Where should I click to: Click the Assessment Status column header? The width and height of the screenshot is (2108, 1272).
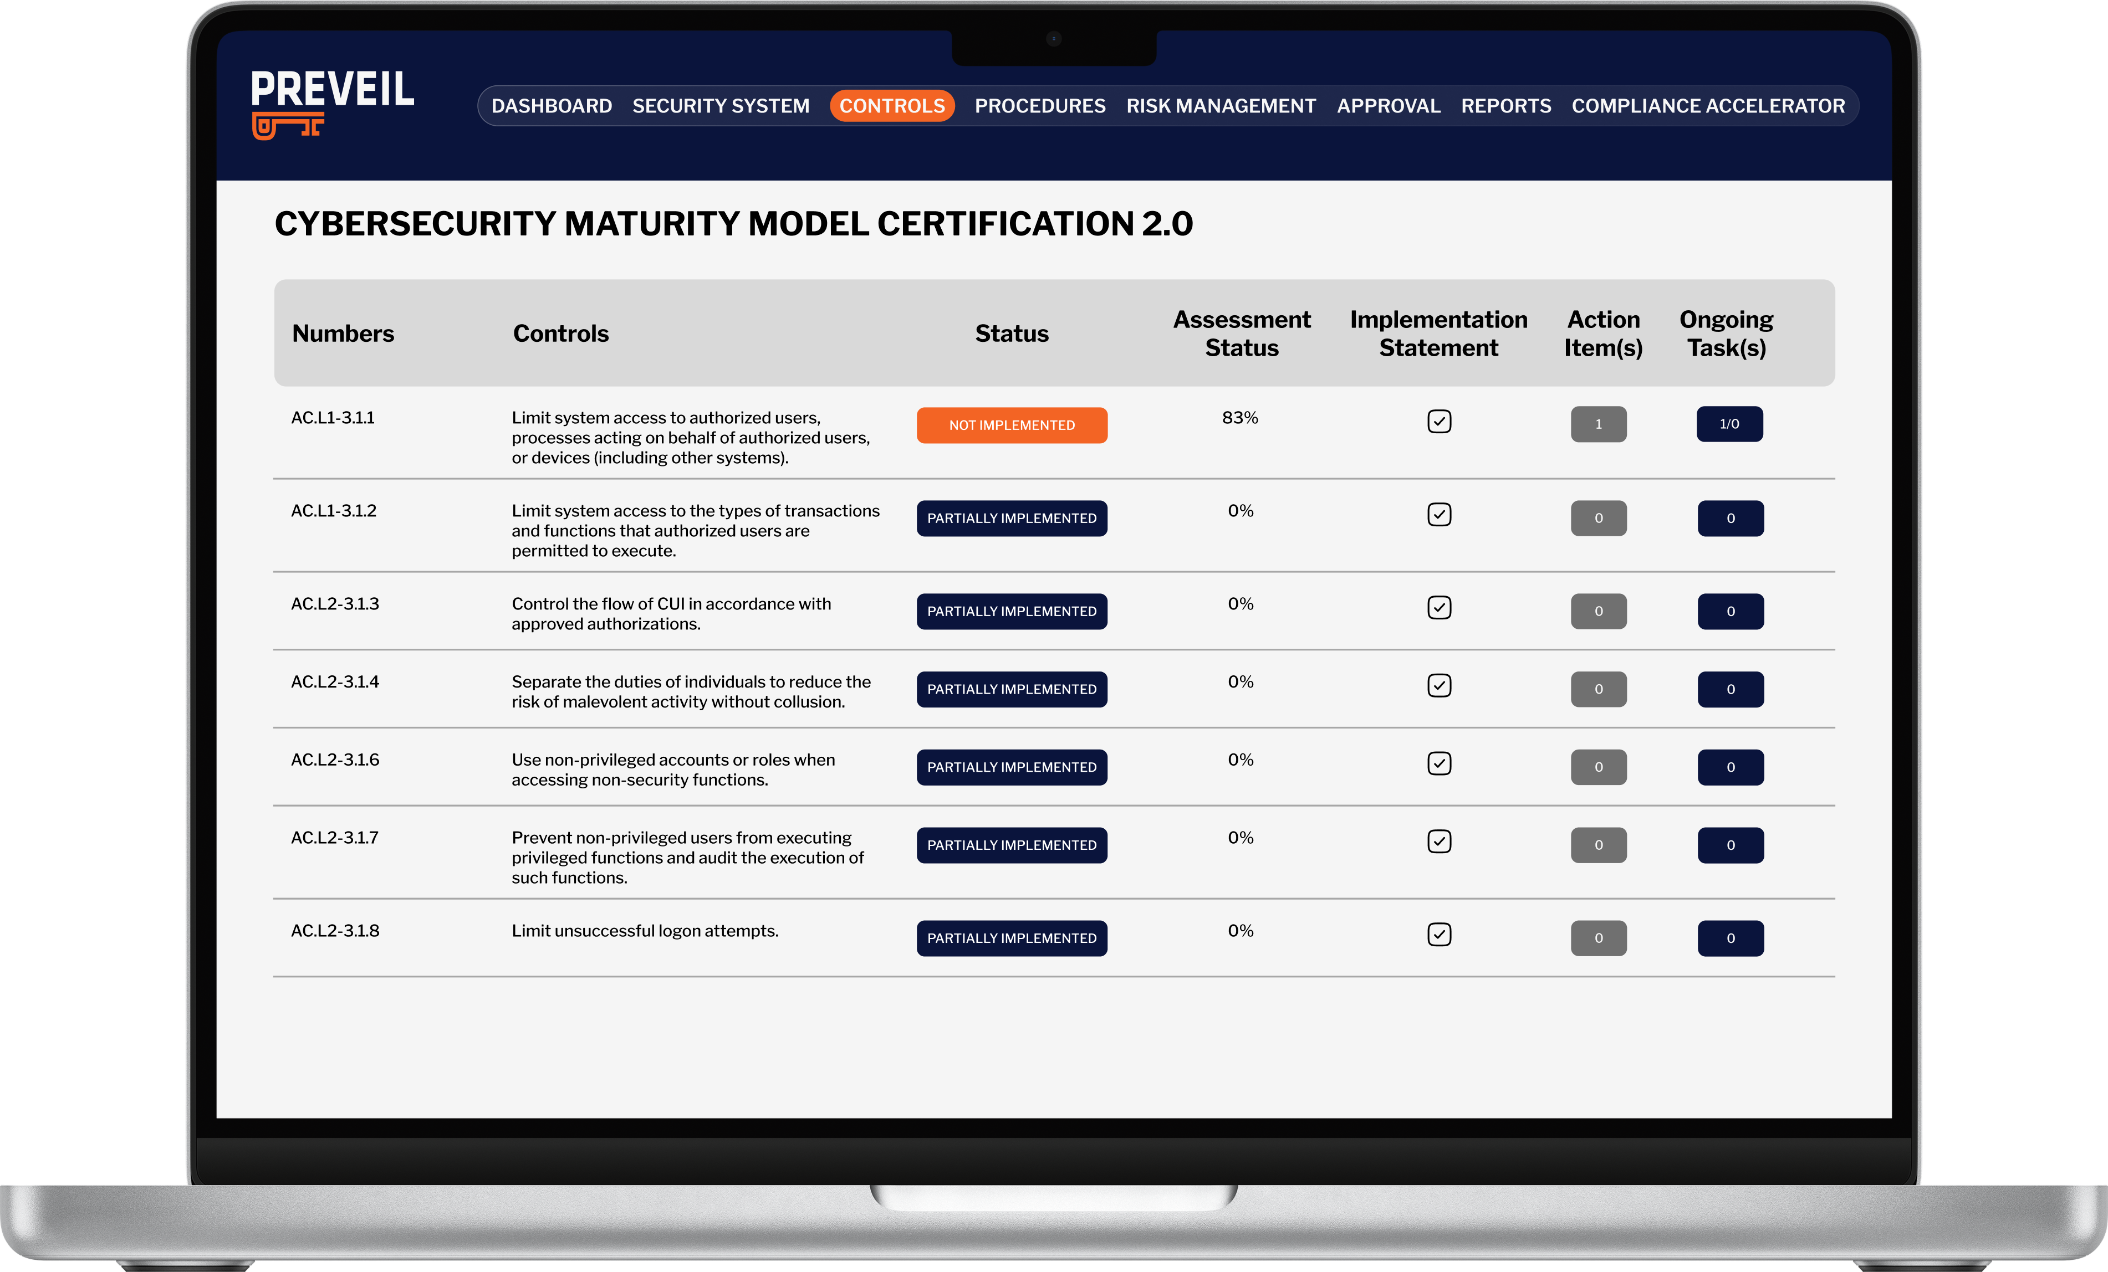click(1242, 334)
